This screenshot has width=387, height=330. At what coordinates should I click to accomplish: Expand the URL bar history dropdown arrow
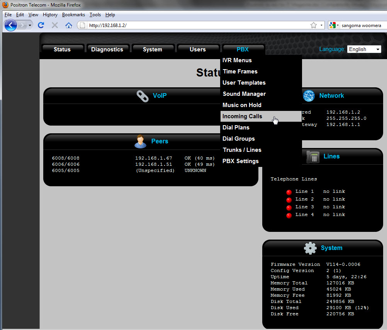pyautogui.click(x=322, y=26)
